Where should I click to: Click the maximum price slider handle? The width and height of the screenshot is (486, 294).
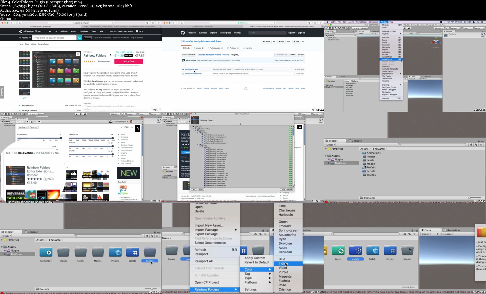[x=61, y=138]
